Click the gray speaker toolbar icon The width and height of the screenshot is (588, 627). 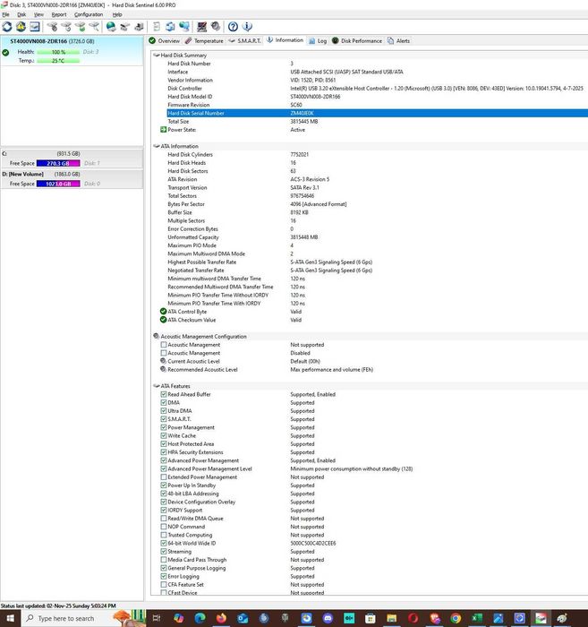[x=216, y=27]
